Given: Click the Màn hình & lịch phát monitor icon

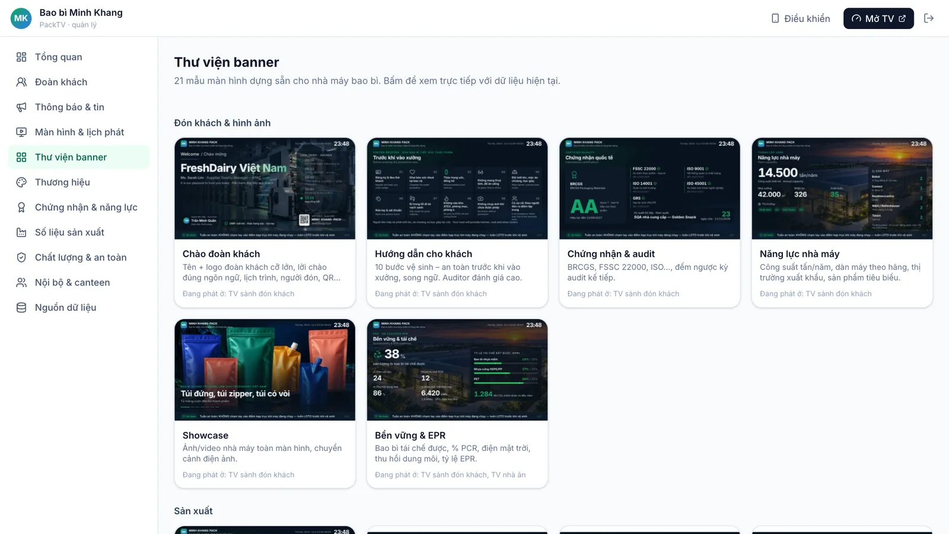Looking at the screenshot, I should click(x=21, y=132).
